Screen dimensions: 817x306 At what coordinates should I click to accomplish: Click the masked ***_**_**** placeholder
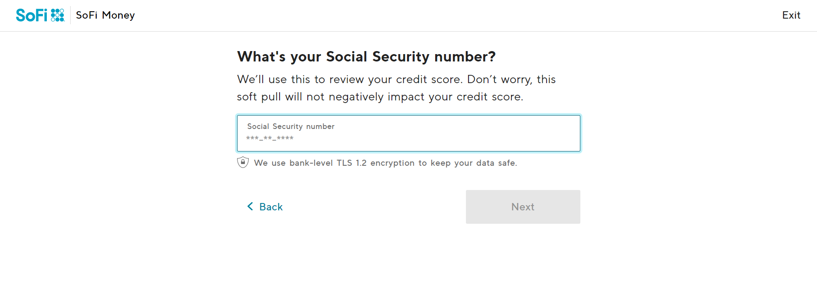click(270, 138)
